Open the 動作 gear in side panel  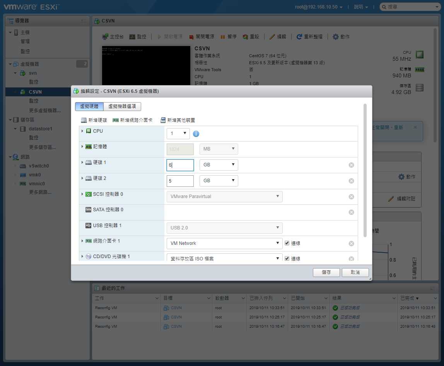tap(401, 177)
